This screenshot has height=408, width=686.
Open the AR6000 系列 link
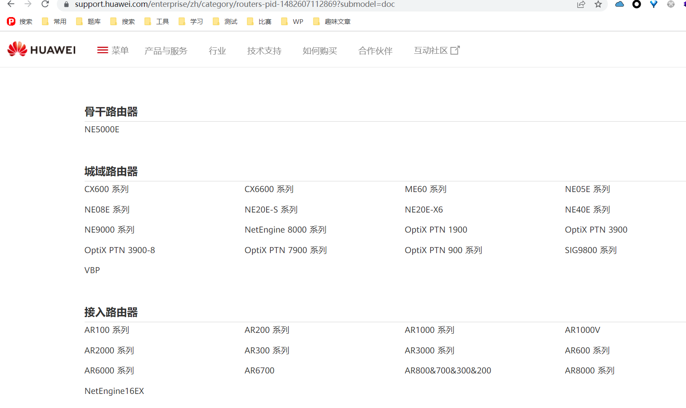[x=109, y=370]
